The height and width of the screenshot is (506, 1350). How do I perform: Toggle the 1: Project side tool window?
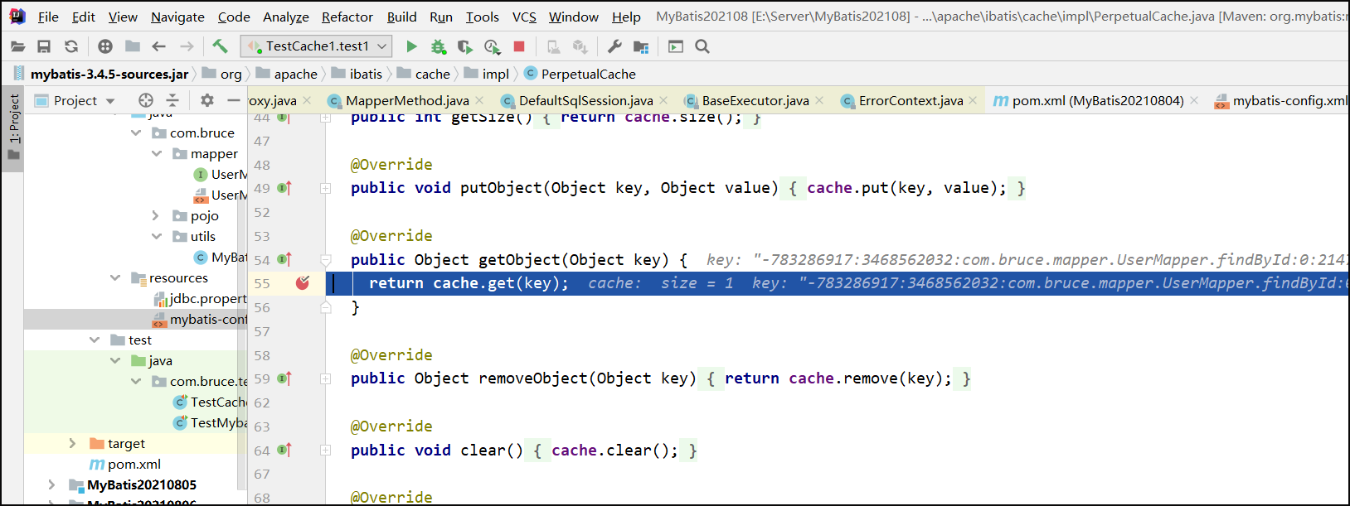[13, 128]
